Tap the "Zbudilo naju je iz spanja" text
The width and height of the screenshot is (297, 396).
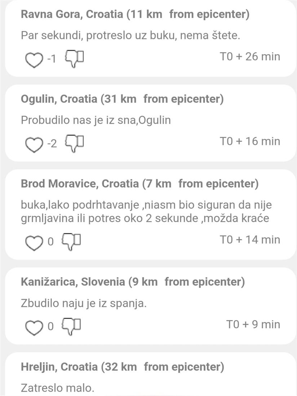[84, 303]
